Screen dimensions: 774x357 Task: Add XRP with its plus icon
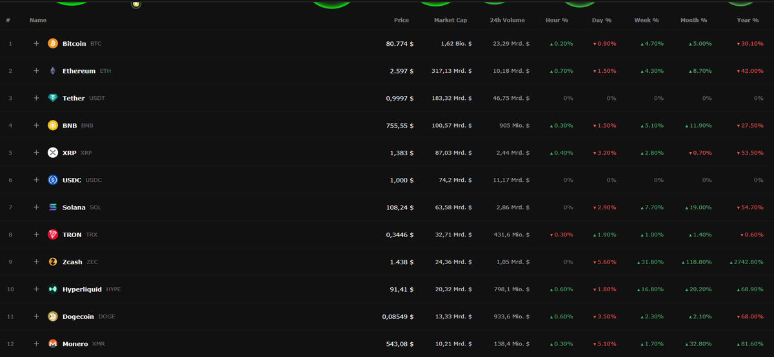point(36,153)
